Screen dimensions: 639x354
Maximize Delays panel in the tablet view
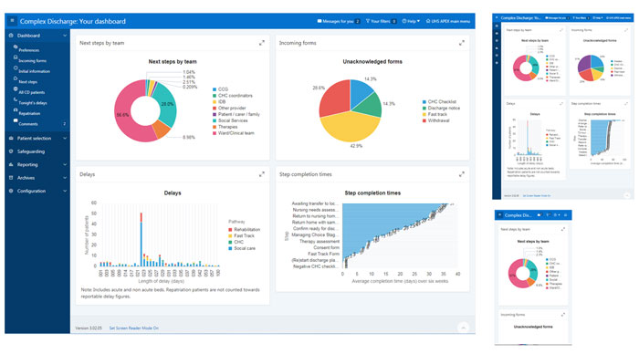click(561, 104)
